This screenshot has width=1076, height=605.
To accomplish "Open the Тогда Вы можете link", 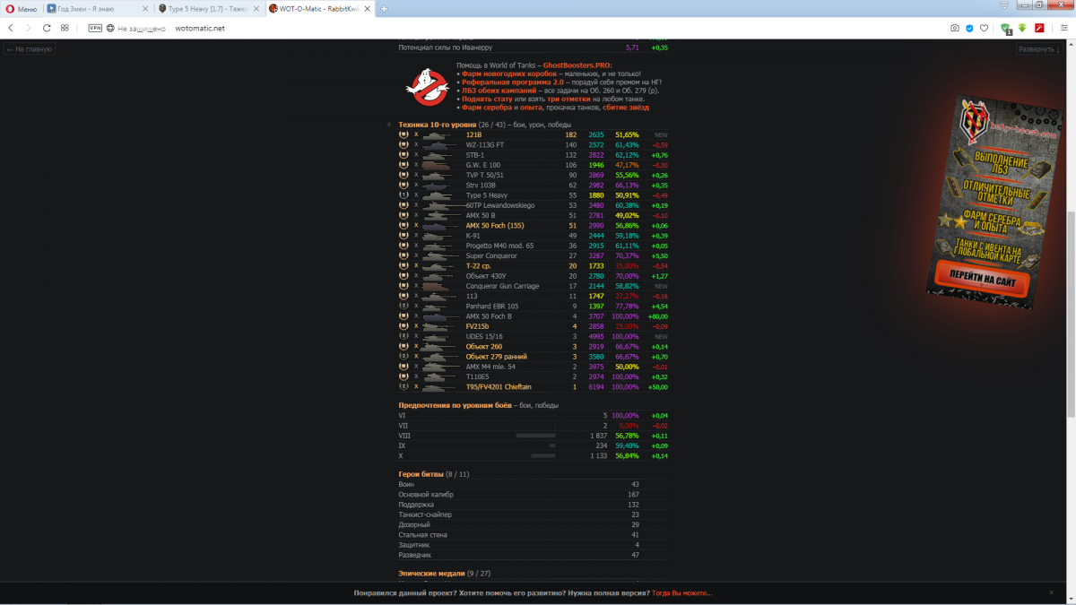I will (682, 593).
